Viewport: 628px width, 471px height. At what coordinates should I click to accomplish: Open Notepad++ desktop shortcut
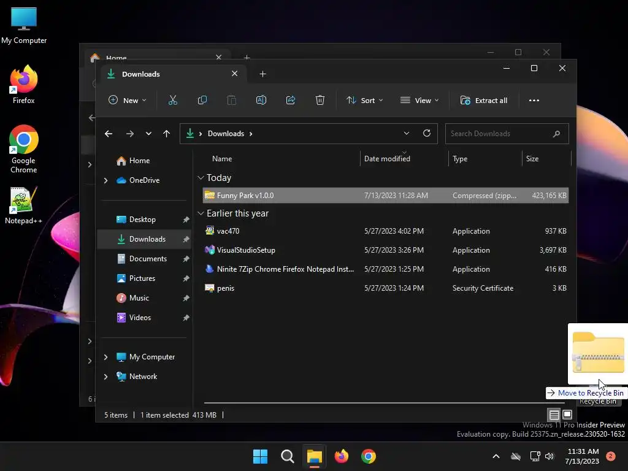click(24, 205)
